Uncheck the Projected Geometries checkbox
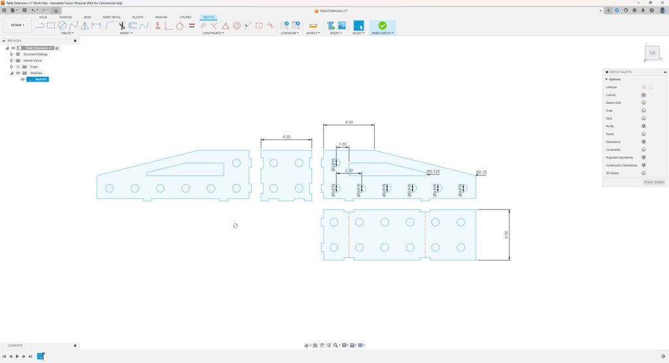This screenshot has height=363, width=669. pos(643,157)
